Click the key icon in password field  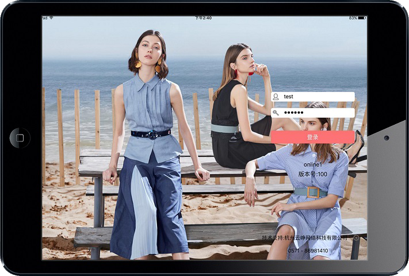(276, 113)
